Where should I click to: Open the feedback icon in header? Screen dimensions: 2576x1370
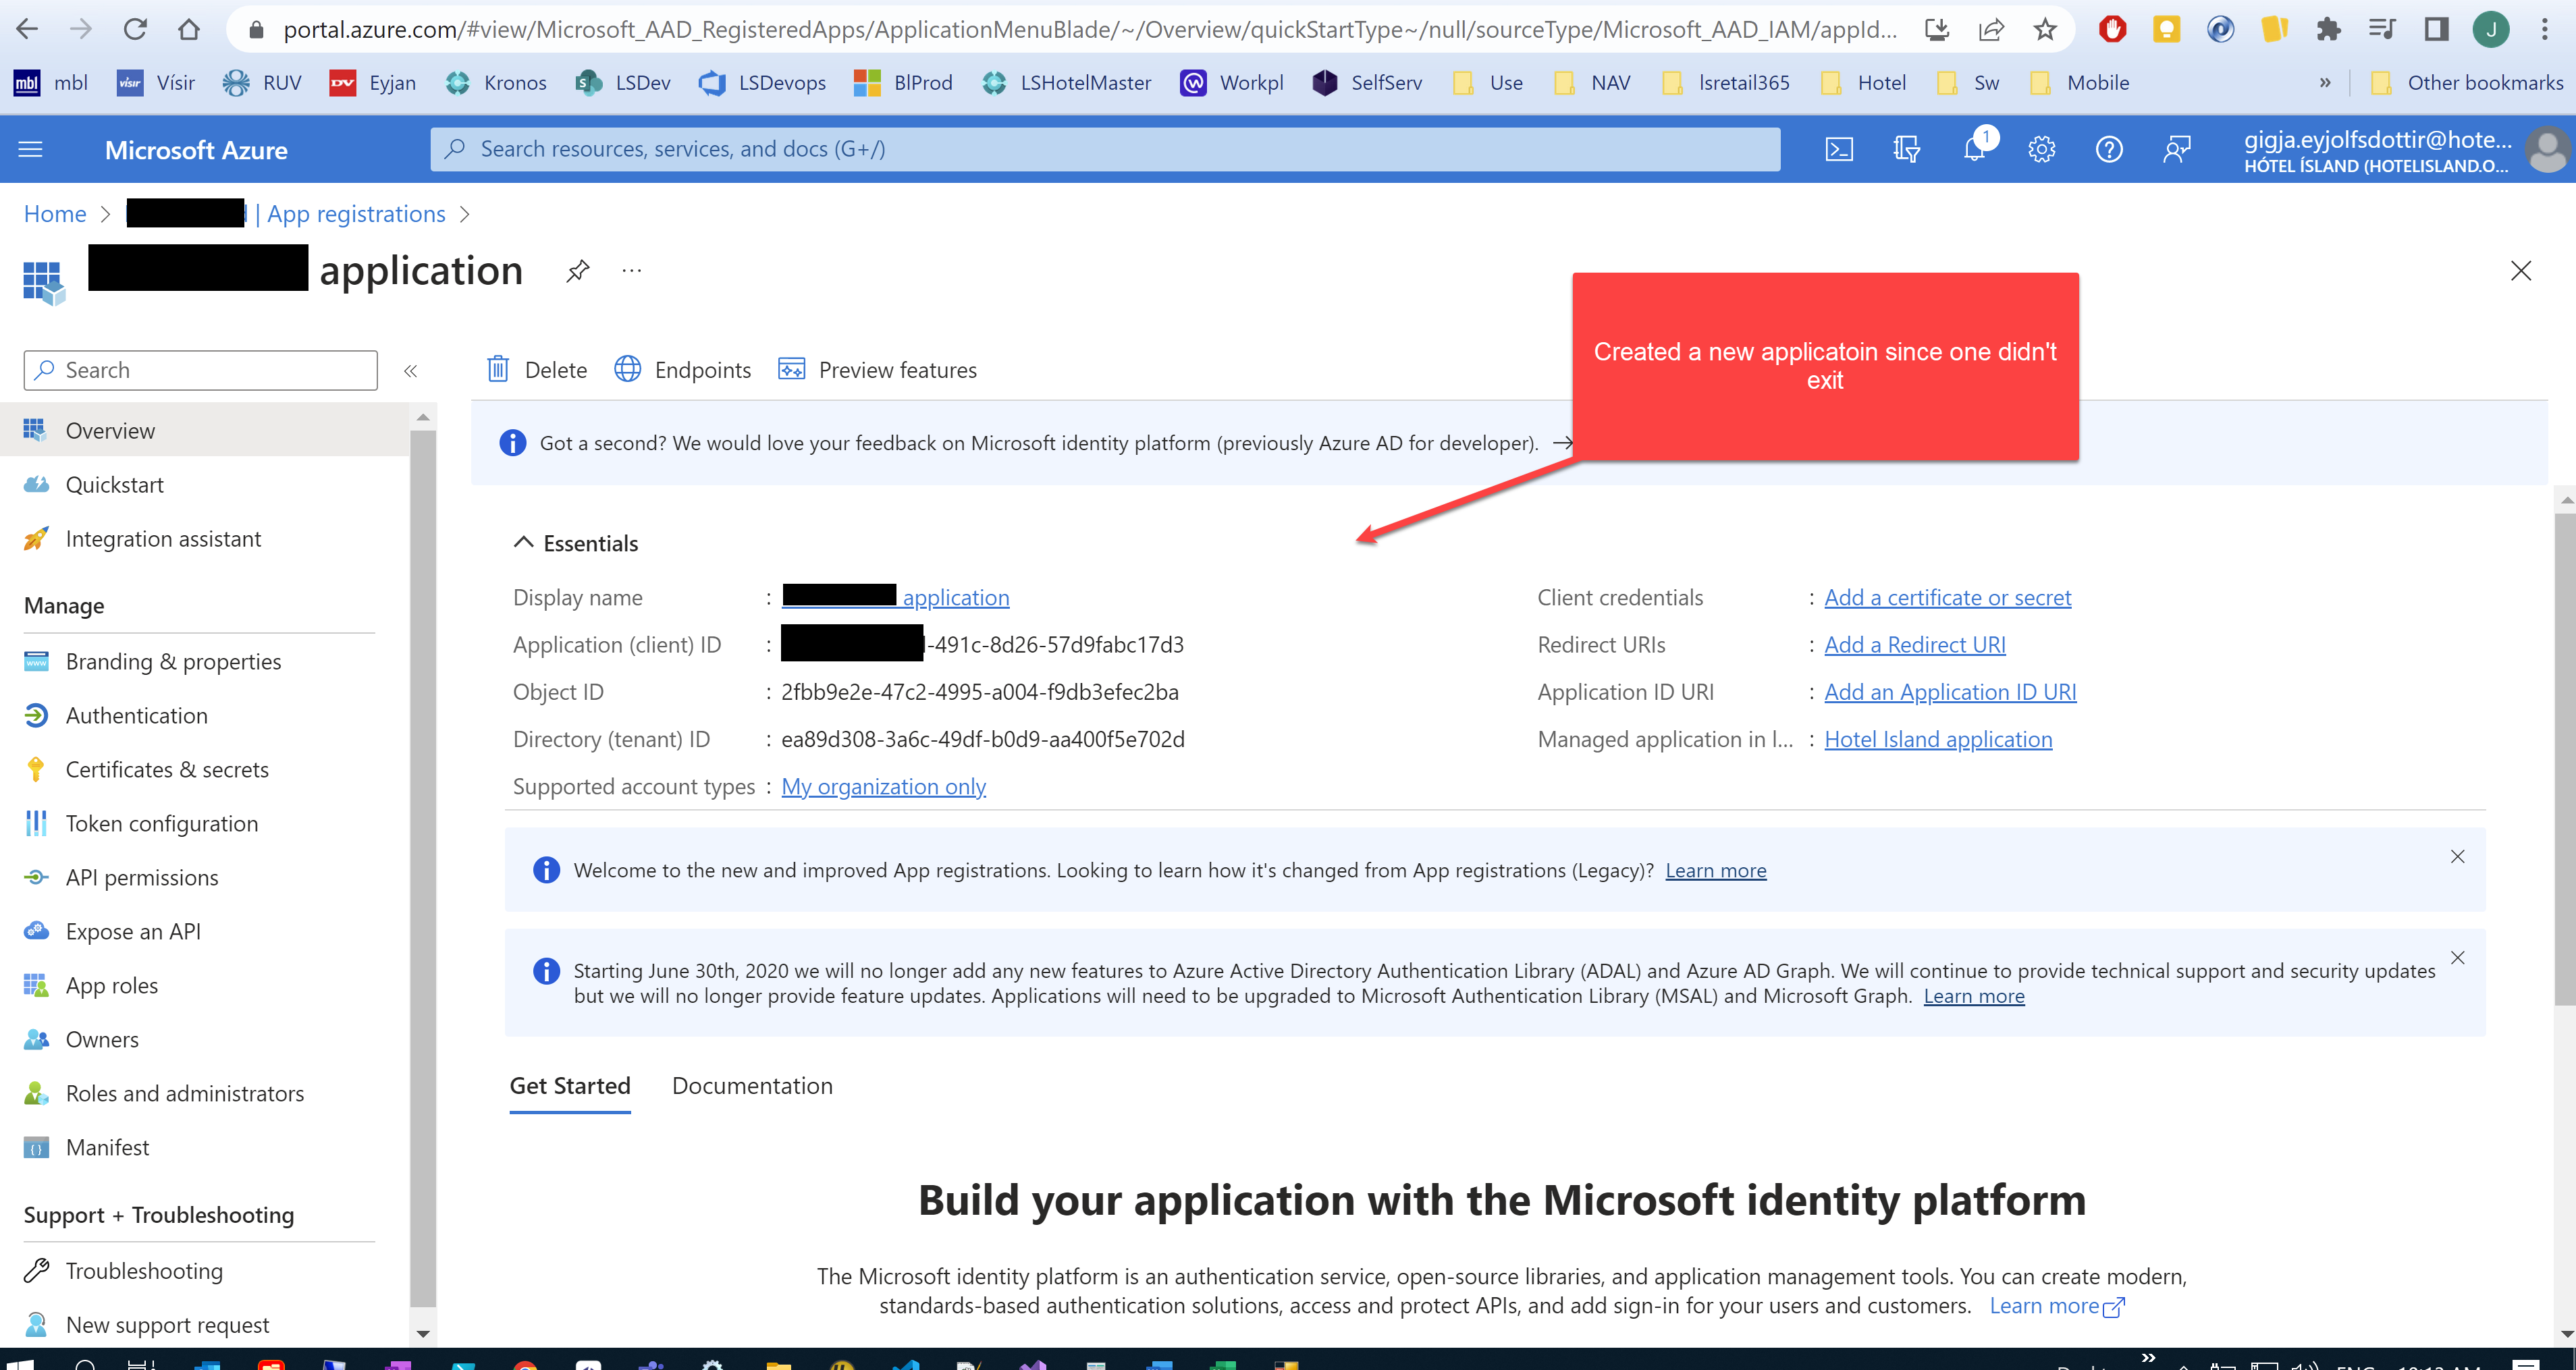[x=2177, y=150]
